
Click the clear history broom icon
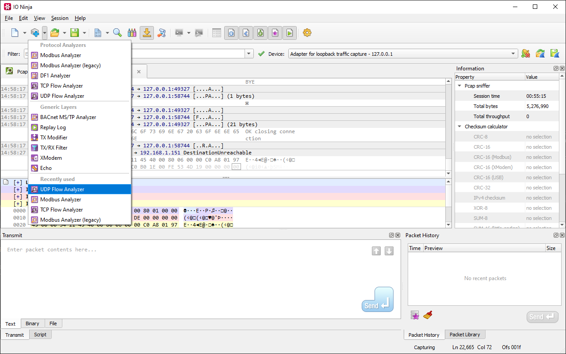[428, 315]
